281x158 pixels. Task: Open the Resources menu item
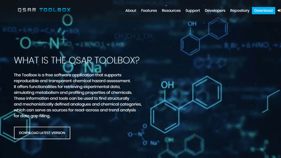[x=171, y=11]
